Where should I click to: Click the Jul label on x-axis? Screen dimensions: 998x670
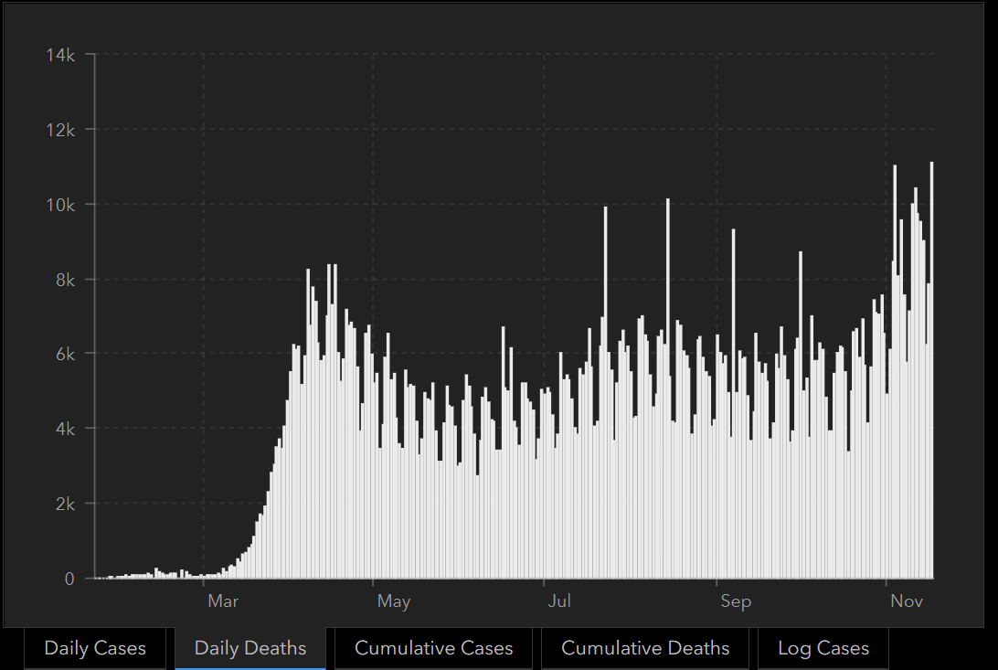559,601
